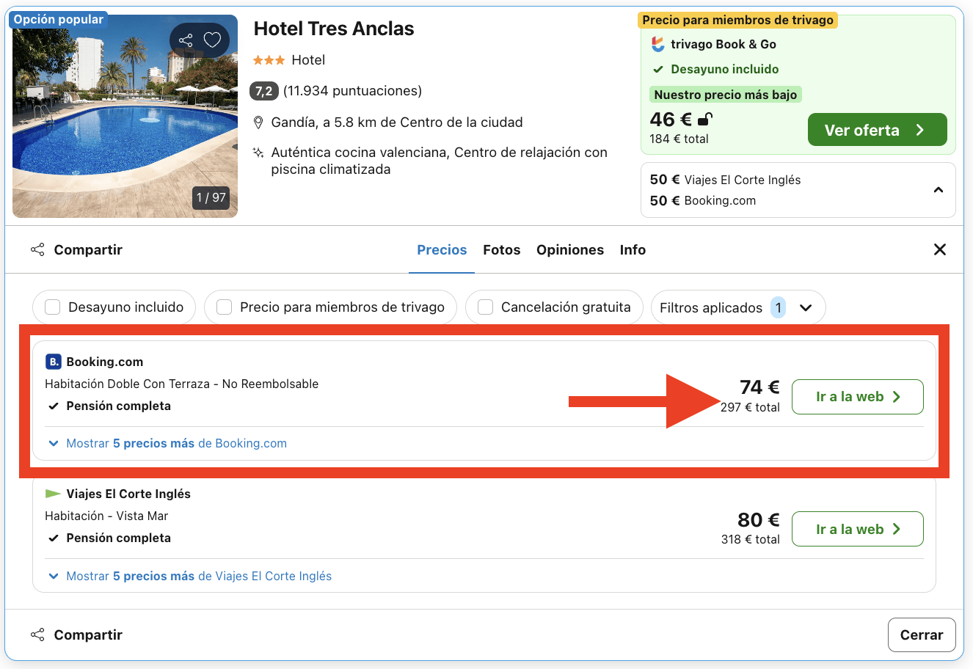
Task: Click the Viajes El Corte Inglés flag icon
Action: pos(52,494)
